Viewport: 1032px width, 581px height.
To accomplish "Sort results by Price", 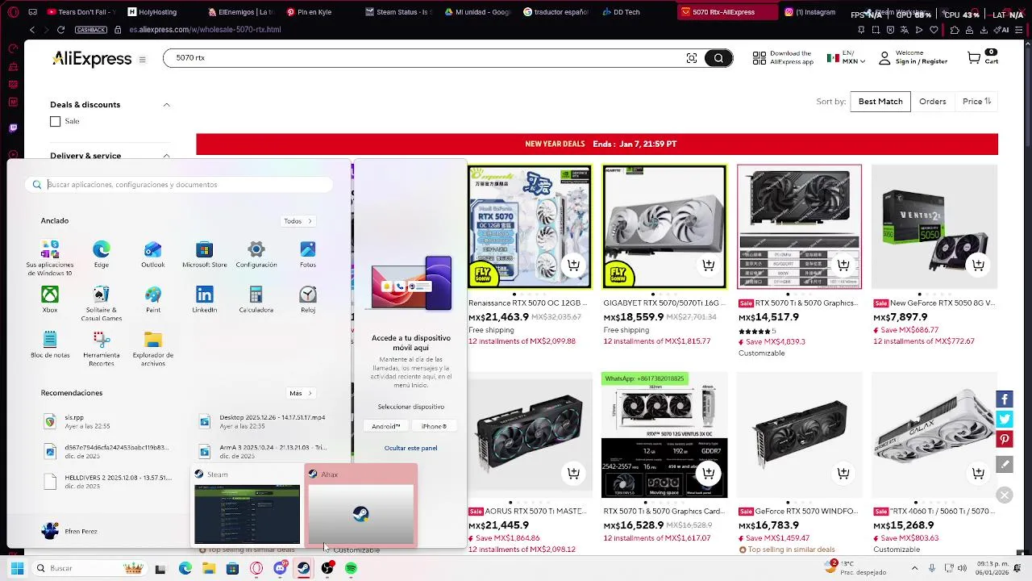I will pos(976,102).
